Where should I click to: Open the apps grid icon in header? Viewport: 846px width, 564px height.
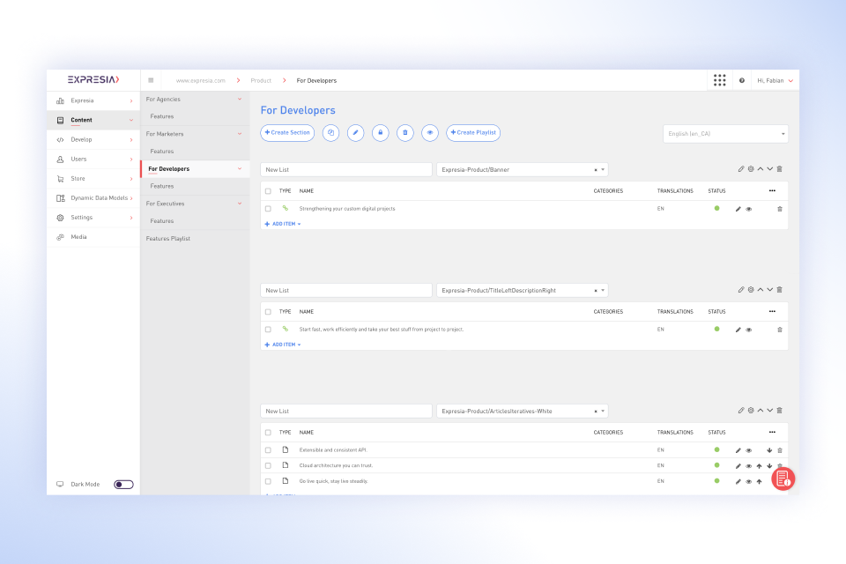(x=720, y=80)
